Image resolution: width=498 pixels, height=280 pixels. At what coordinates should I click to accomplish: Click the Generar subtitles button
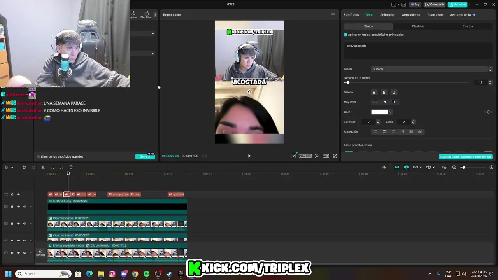pos(145,156)
